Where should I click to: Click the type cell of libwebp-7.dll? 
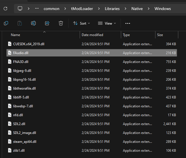pyautogui.click(x=137, y=106)
